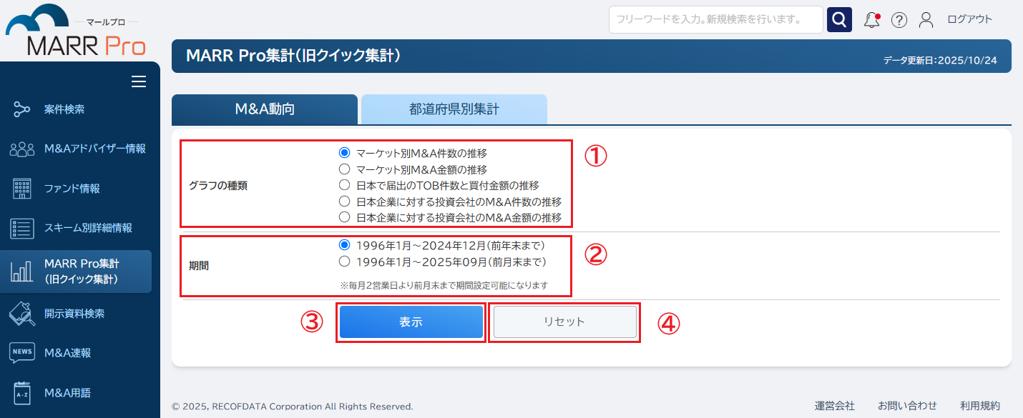Toggle the hamburger sidebar menu
This screenshot has width=1023, height=418.
coord(139,81)
